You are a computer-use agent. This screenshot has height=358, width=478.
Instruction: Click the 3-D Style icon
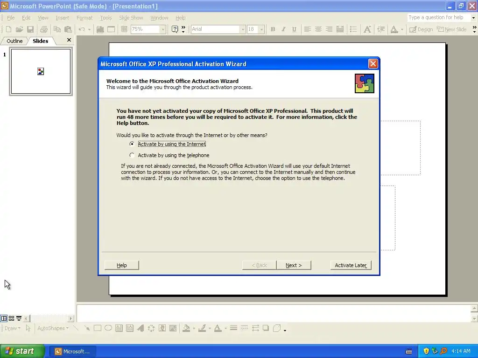click(277, 328)
